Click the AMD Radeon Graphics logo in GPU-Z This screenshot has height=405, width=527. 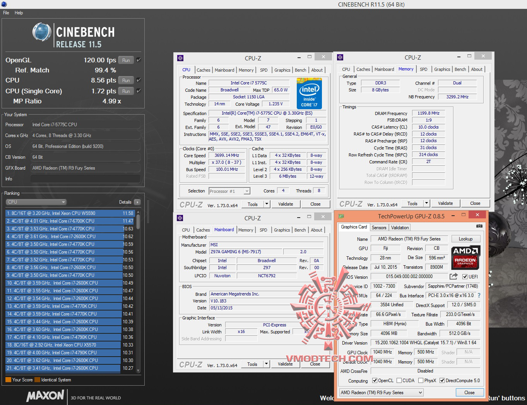pyautogui.click(x=466, y=257)
